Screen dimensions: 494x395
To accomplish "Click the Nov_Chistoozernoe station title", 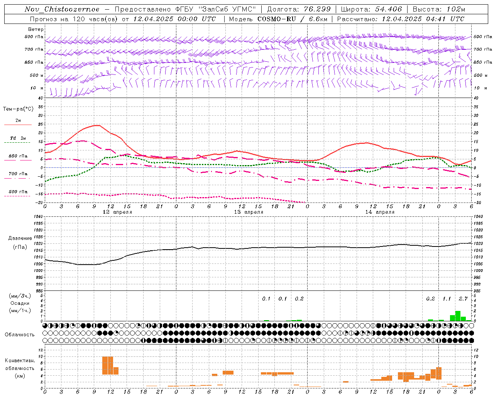I will point(62,9).
